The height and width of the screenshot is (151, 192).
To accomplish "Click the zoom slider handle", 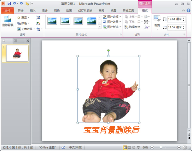I will coord(161,147).
